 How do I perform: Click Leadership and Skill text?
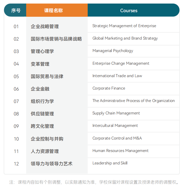(110, 163)
